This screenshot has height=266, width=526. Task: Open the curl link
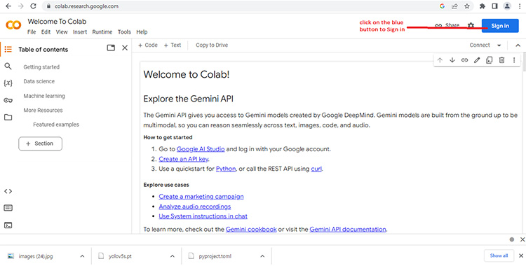coord(316,169)
